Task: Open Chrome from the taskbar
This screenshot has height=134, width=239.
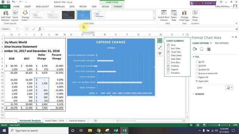Action: click(x=99, y=131)
